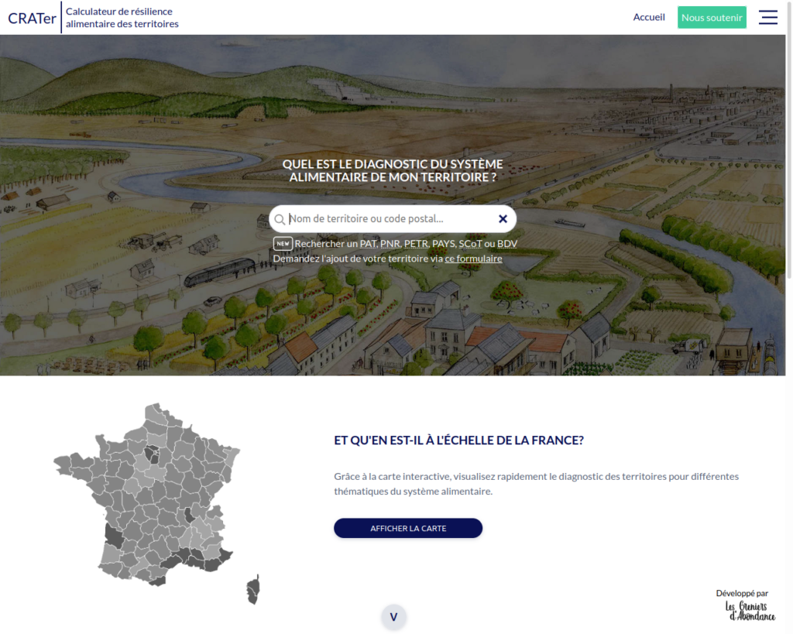Viewport: 793px width, 634px height.
Task: Click the page vertical scrollbar
Action: point(789,155)
